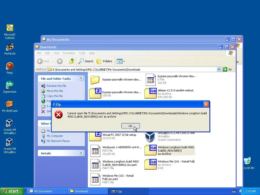Click the keyboard icon in system tray
Viewport: 260px width, 195px height.
[x=234, y=191]
